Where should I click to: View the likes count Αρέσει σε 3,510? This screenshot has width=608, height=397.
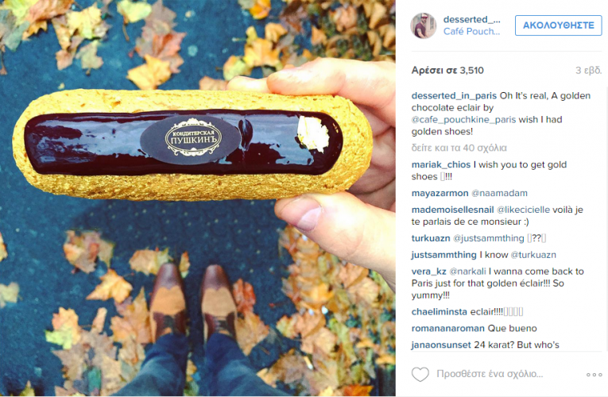click(x=447, y=71)
